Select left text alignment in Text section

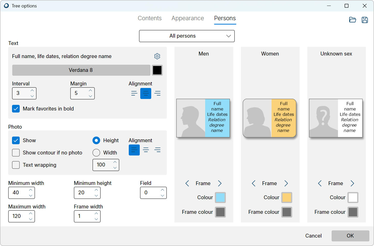point(134,93)
